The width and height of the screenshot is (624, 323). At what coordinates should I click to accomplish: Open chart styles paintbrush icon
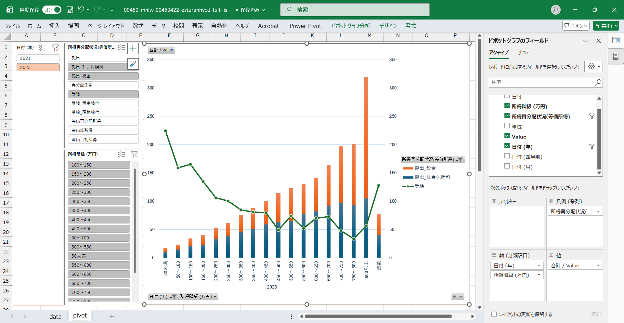click(x=133, y=64)
